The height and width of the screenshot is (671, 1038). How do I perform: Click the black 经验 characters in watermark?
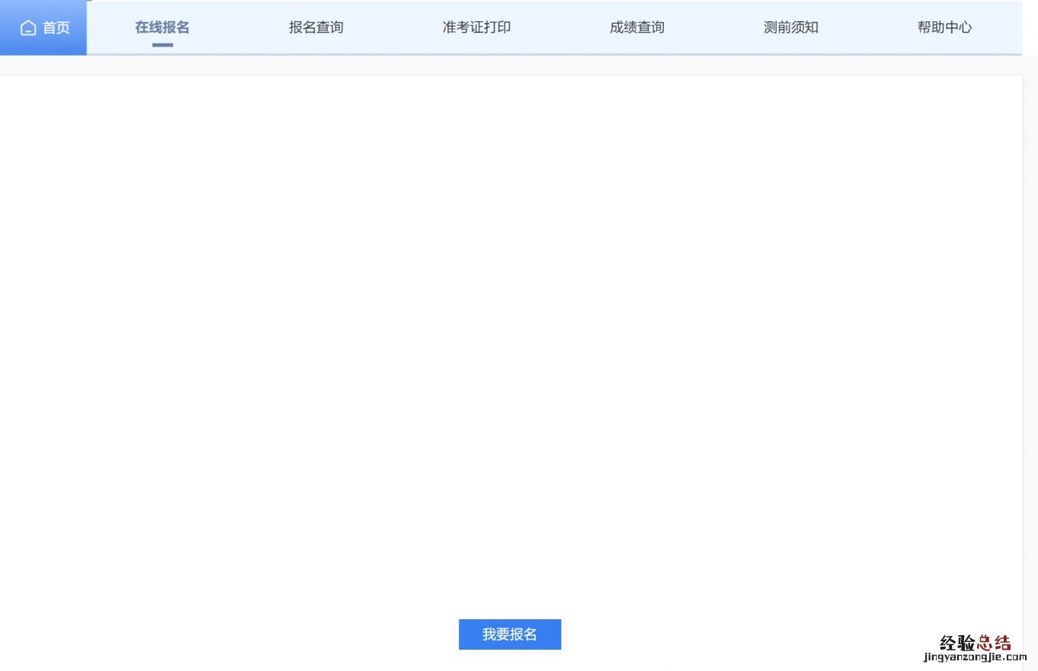click(x=957, y=642)
